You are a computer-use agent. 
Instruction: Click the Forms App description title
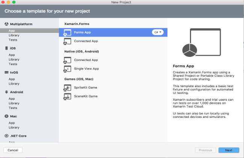183,66
